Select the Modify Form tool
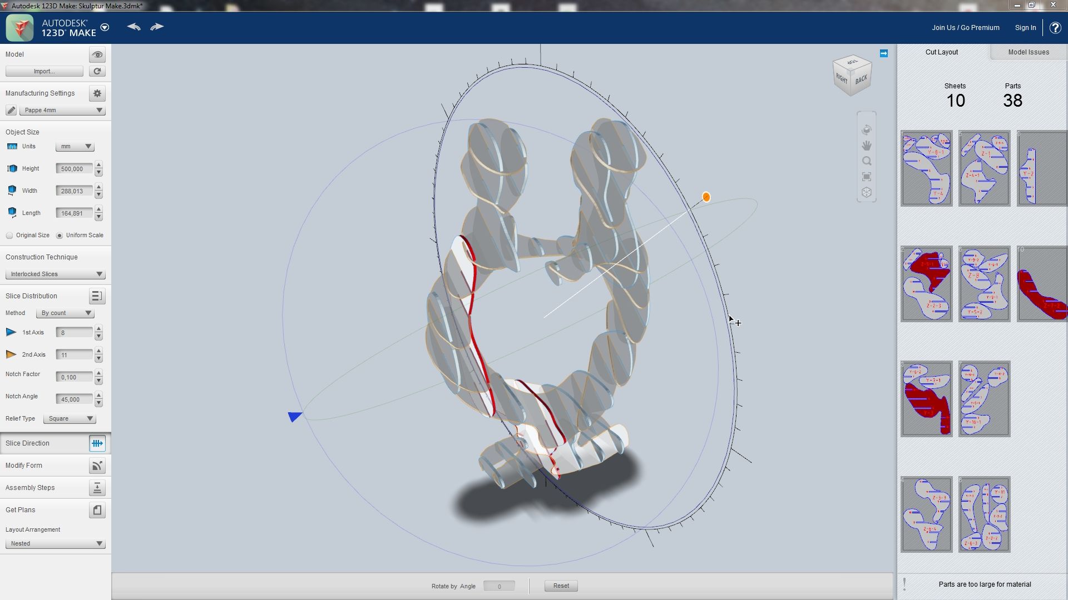Viewport: 1068px width, 600px height. [x=96, y=465]
